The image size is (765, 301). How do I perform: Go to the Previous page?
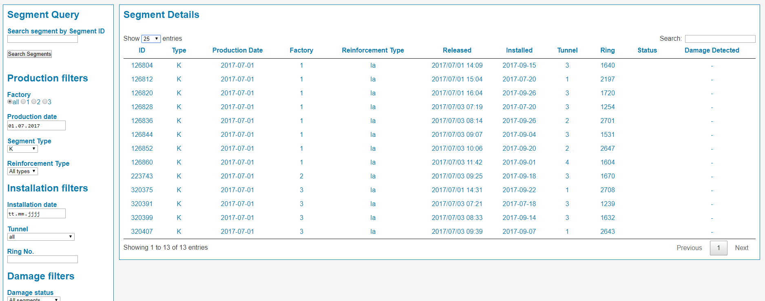[689, 248]
